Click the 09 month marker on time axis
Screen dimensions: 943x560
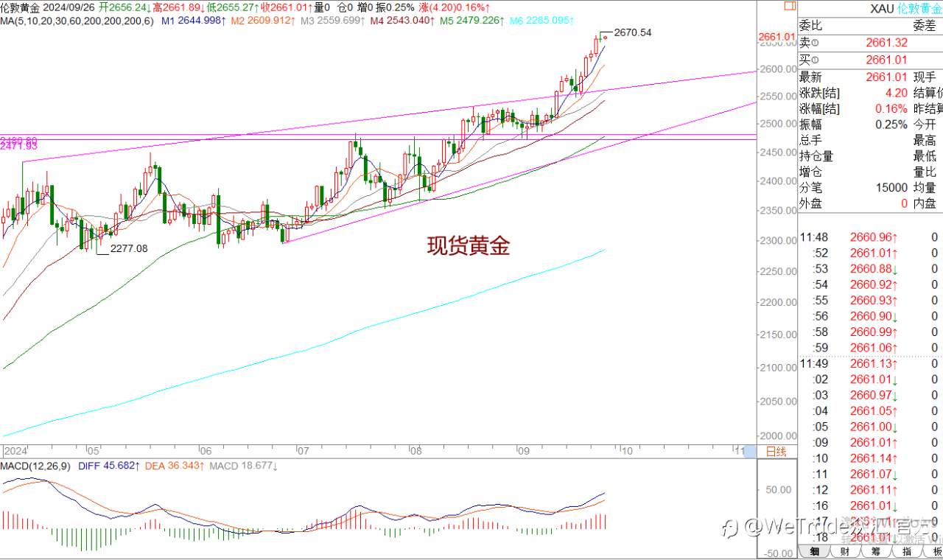[x=525, y=451]
